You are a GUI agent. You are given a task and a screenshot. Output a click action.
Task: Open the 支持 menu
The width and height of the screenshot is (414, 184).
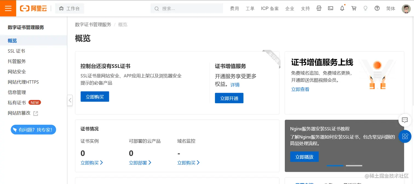(x=305, y=8)
